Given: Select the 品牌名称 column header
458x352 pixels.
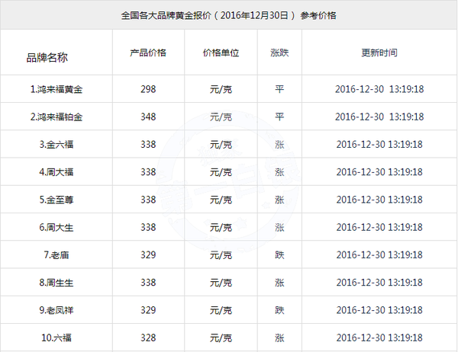Looking at the screenshot, I should 47,57.
